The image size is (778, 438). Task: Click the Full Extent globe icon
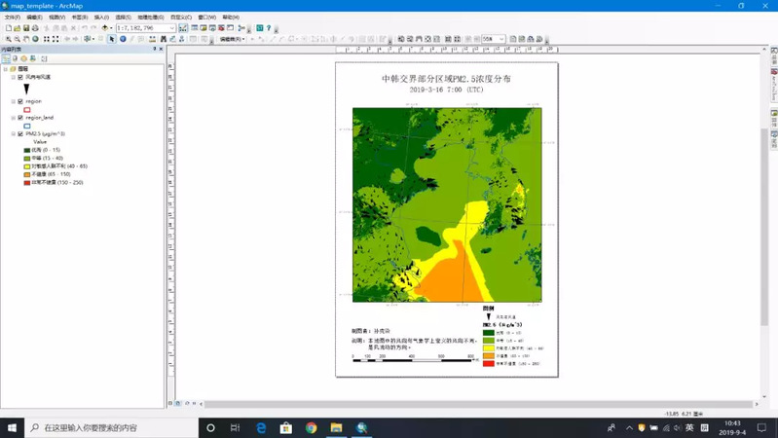[x=36, y=39]
